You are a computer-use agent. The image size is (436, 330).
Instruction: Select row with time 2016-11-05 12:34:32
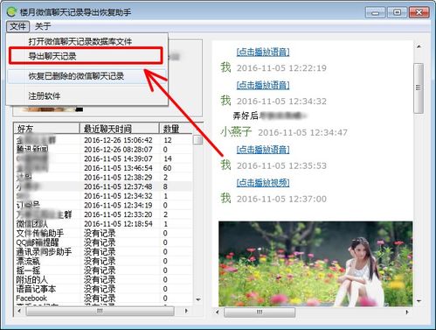click(x=103, y=196)
